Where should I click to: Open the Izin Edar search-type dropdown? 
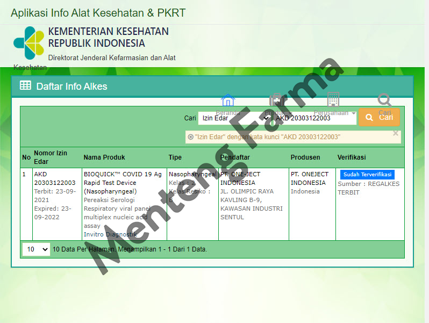pos(235,118)
